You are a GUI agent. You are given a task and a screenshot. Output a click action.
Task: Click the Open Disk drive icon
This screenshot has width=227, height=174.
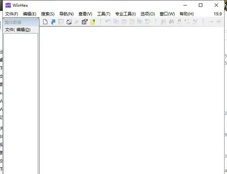(x=69, y=22)
